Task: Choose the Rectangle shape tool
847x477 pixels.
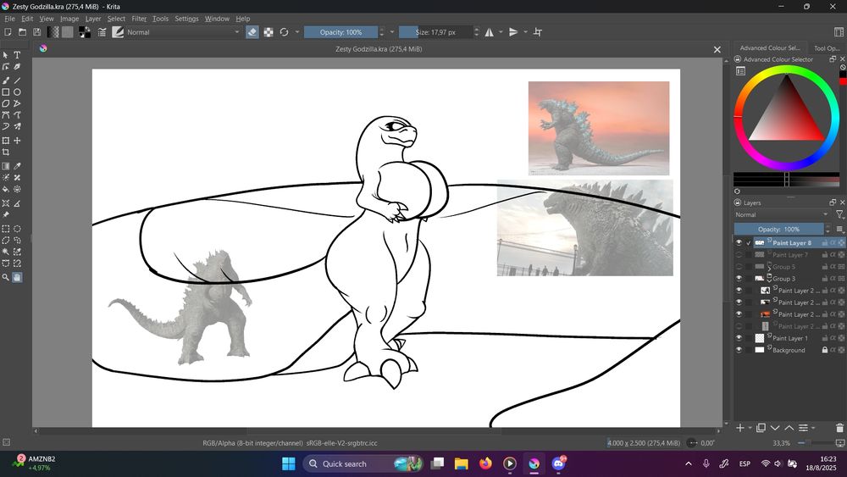Action: (6, 92)
